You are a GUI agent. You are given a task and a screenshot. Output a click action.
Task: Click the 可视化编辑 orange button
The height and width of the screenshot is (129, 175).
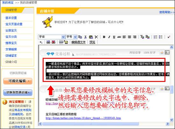click(18, 81)
